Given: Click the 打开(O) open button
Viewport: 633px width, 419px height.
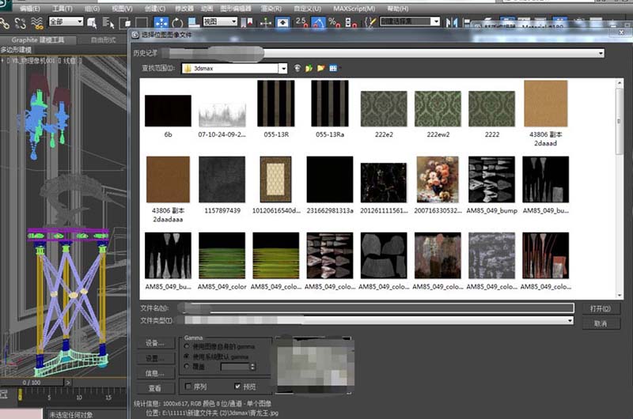Looking at the screenshot, I should pos(601,308).
